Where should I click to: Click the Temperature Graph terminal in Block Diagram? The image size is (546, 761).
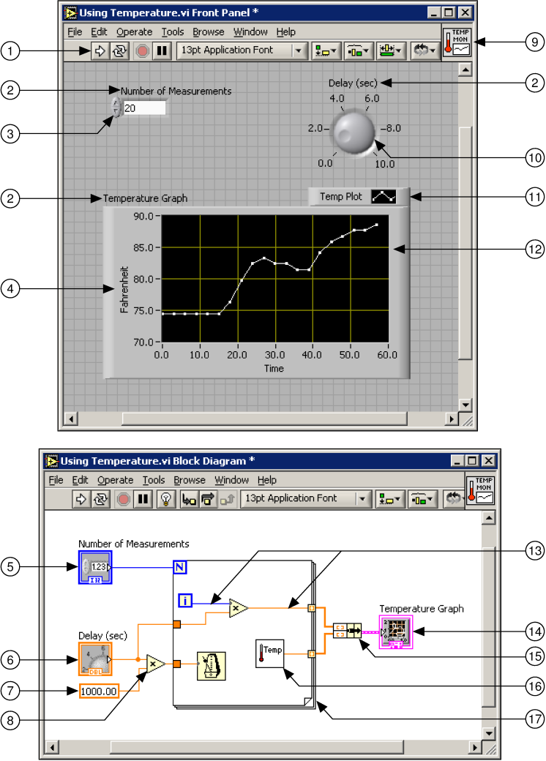[x=396, y=631]
